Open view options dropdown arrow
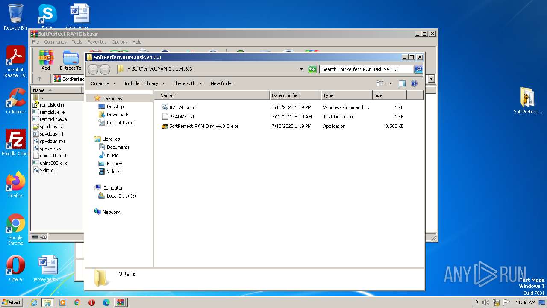 [x=391, y=83]
